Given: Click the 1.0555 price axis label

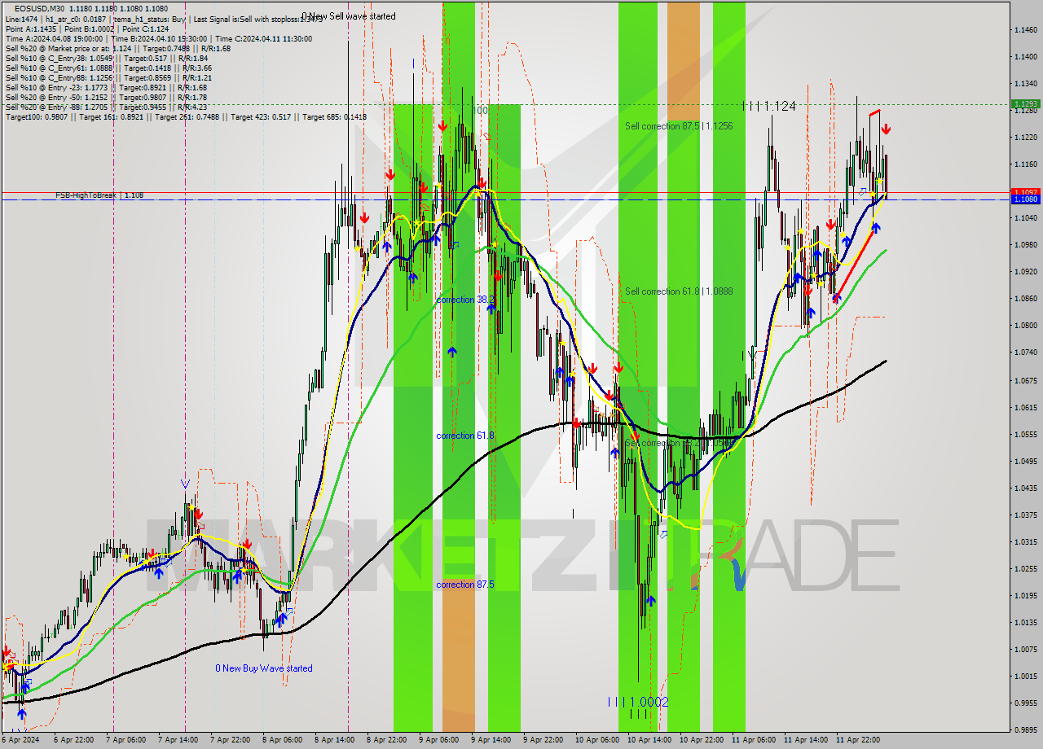Looking at the screenshot, I should tap(1025, 434).
